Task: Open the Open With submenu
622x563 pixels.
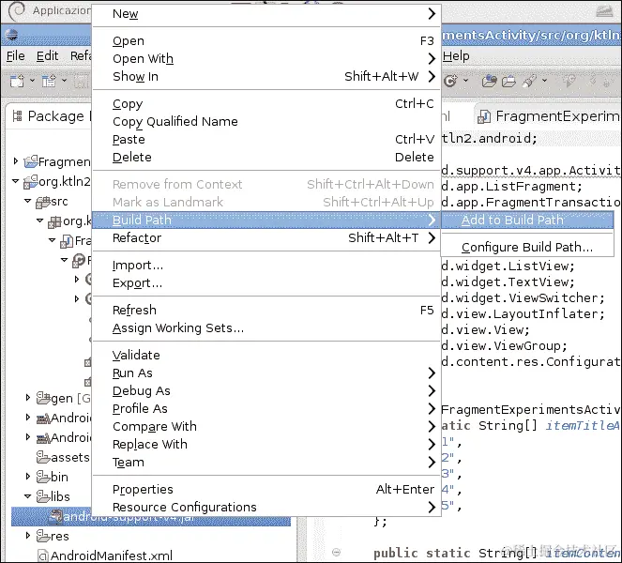Action: click(x=266, y=59)
